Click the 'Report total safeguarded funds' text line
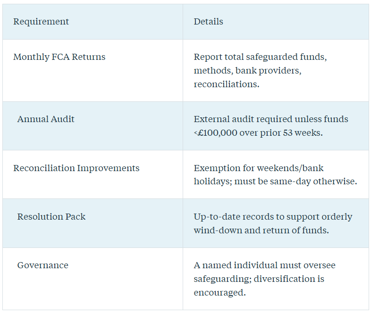This screenshot has height=313, width=371. (x=260, y=57)
